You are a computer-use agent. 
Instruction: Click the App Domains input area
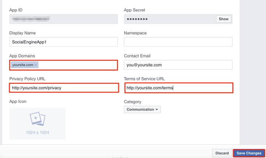click(x=64, y=65)
